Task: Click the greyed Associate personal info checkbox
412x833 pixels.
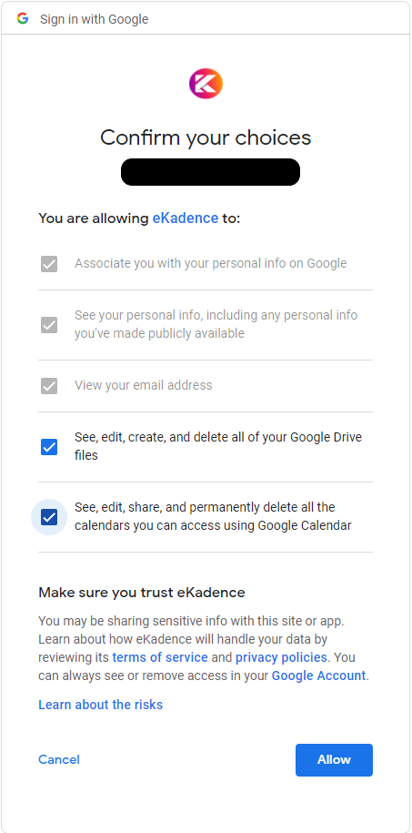Action: tap(49, 264)
